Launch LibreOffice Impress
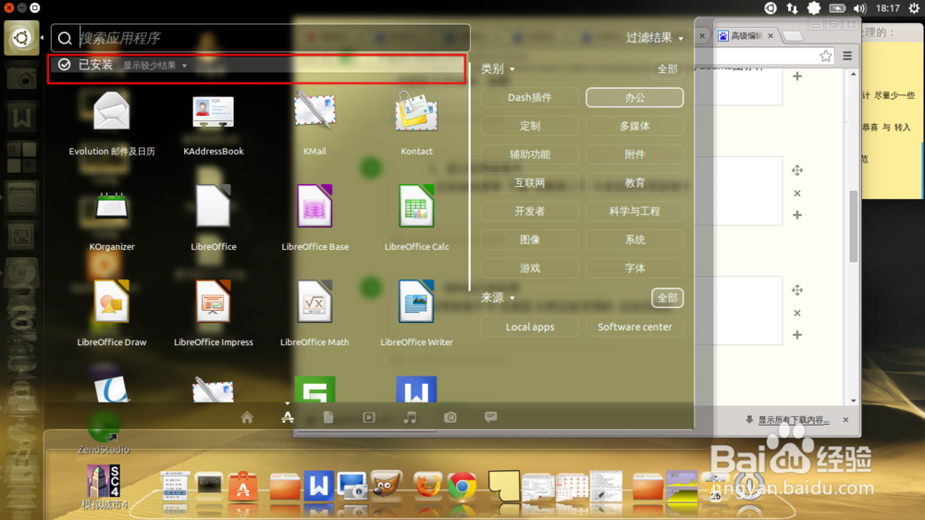Screen dimensions: 925x520 [x=214, y=314]
